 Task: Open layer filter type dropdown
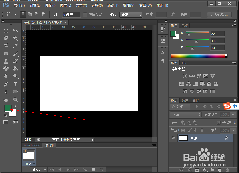pos(180,107)
